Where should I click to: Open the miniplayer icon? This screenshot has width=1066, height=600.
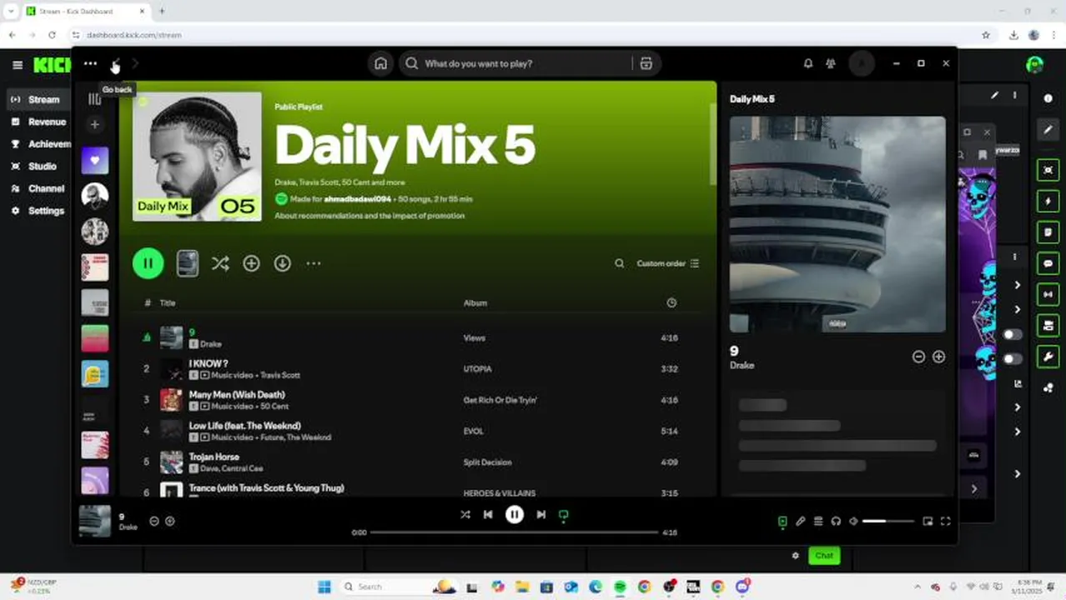coord(928,521)
